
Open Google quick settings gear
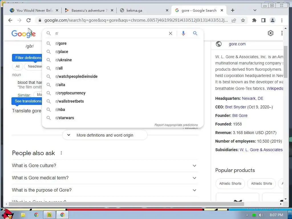click(x=270, y=33)
